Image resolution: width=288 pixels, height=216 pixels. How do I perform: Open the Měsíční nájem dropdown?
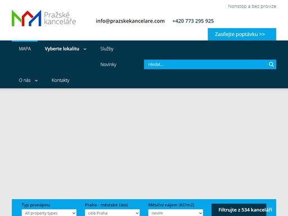(175, 213)
